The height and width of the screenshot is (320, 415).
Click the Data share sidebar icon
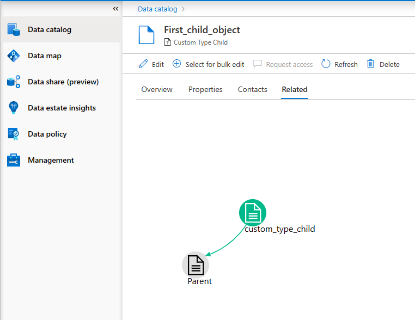pyautogui.click(x=14, y=82)
